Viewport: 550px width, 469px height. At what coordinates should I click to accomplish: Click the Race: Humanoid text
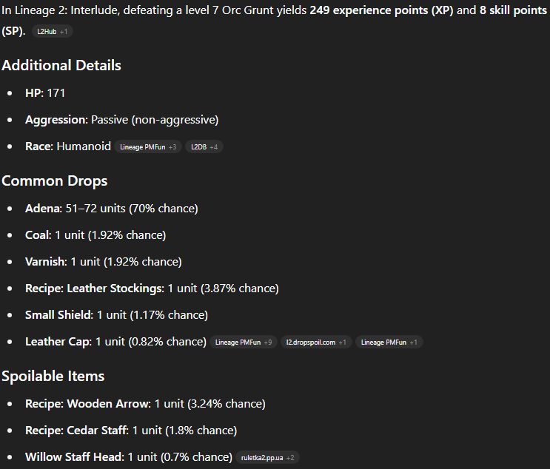click(x=68, y=146)
